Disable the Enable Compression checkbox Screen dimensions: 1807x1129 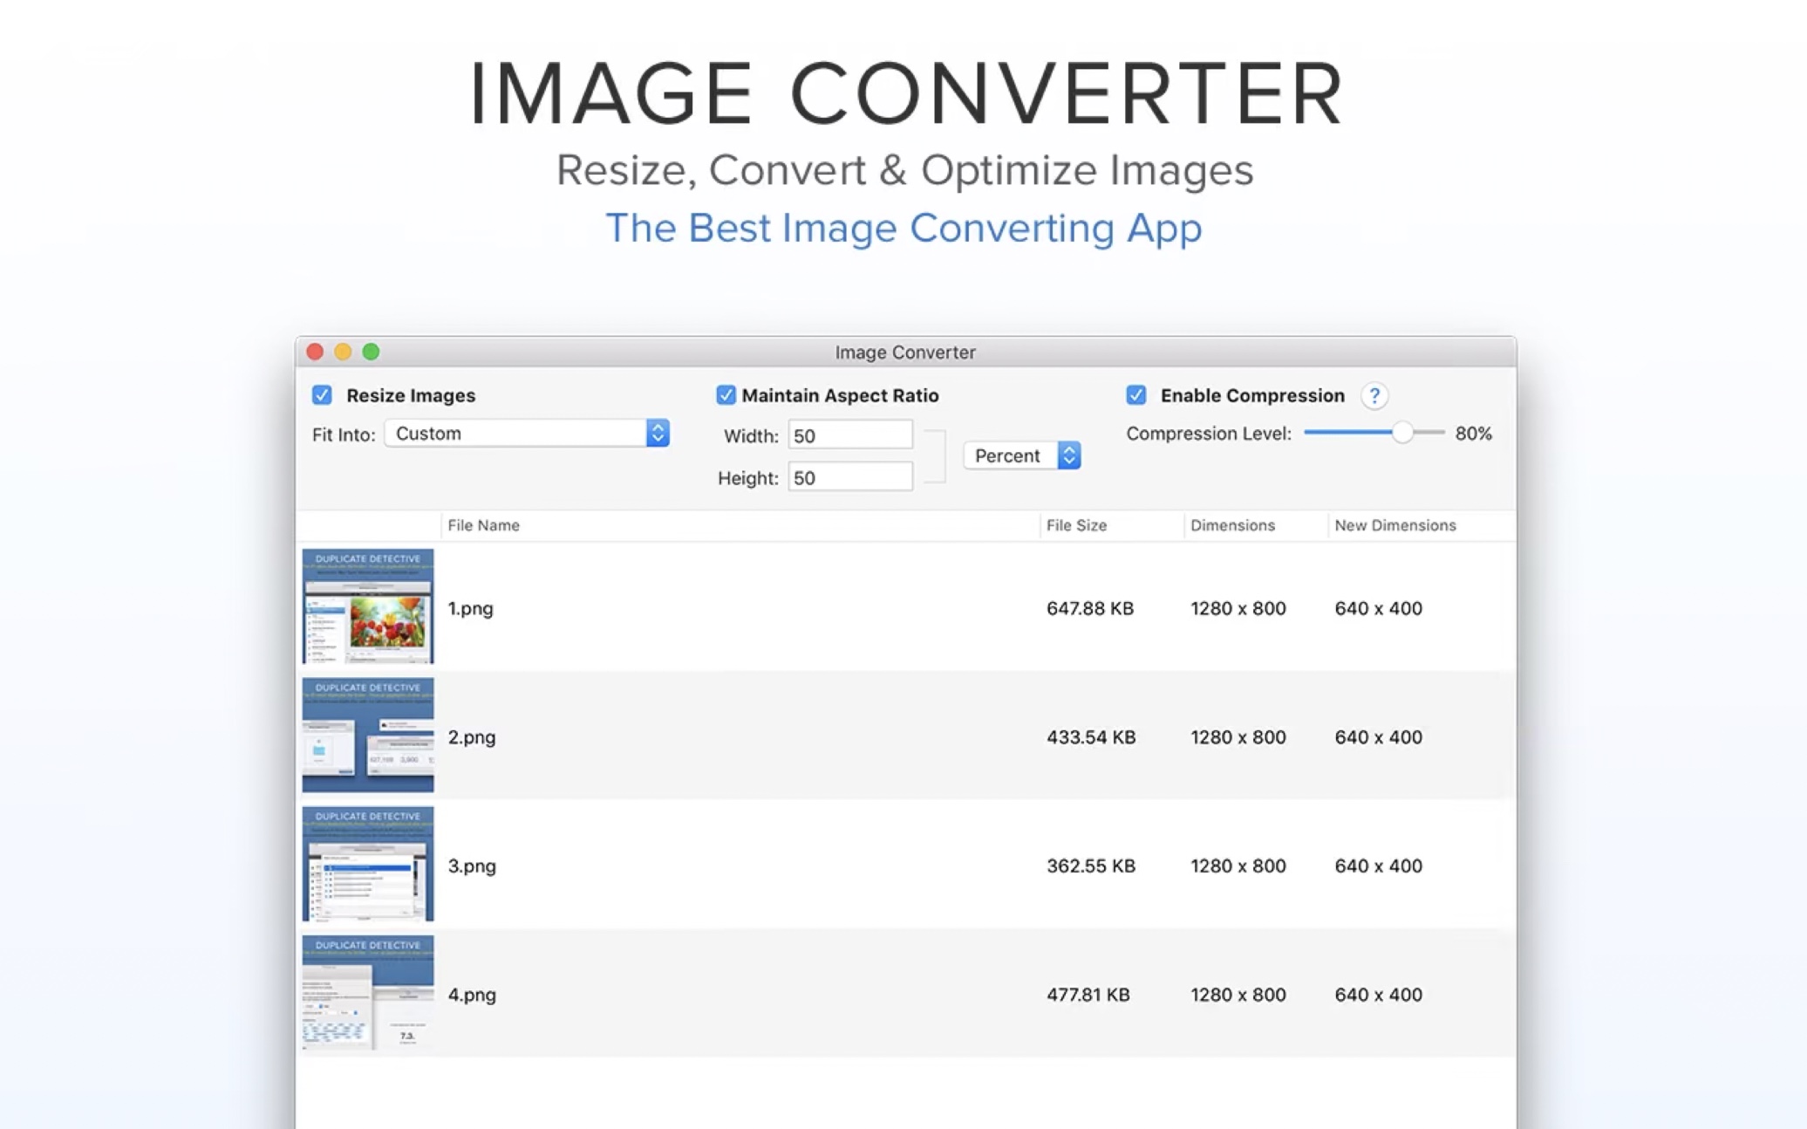(1135, 395)
